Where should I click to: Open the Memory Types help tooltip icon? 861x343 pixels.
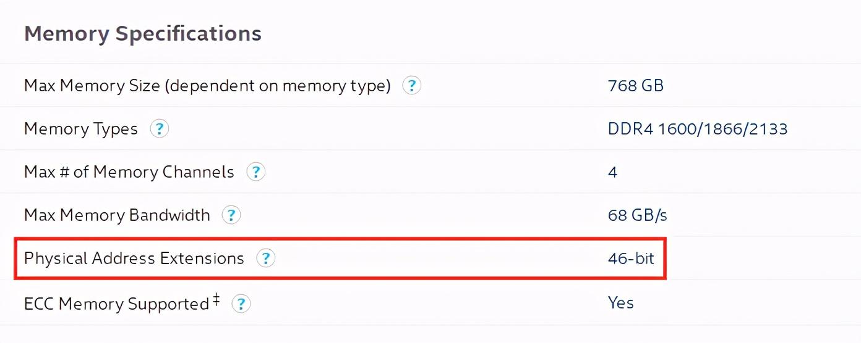pos(159,128)
